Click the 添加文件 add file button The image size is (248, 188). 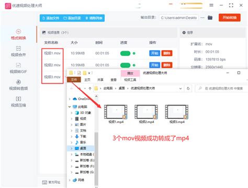[51, 18]
